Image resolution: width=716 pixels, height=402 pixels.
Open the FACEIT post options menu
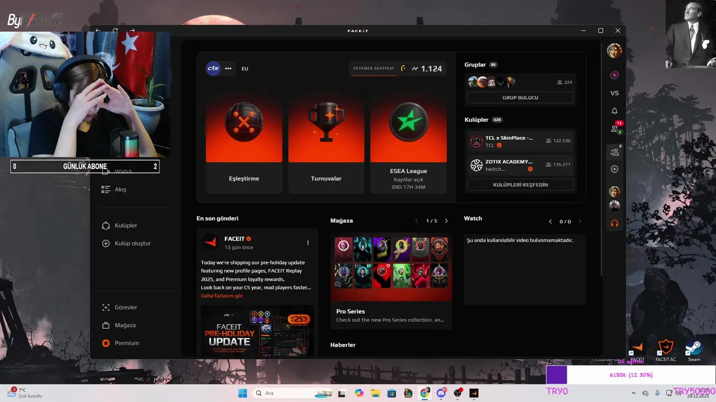(x=308, y=243)
